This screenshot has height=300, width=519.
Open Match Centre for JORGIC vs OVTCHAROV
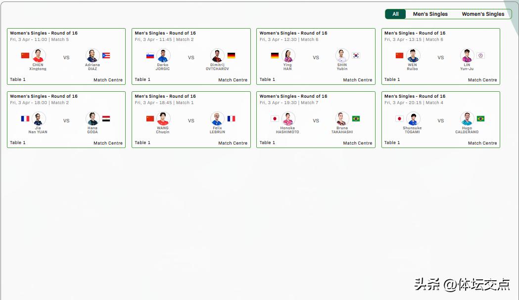233,80
